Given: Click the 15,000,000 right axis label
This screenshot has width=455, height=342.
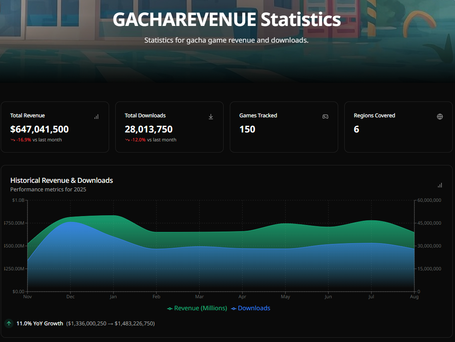Looking at the screenshot, I should [429, 269].
